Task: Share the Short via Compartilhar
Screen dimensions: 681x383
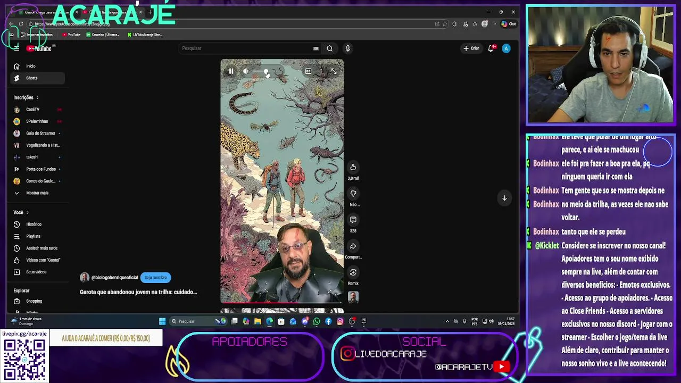Action: point(353,246)
